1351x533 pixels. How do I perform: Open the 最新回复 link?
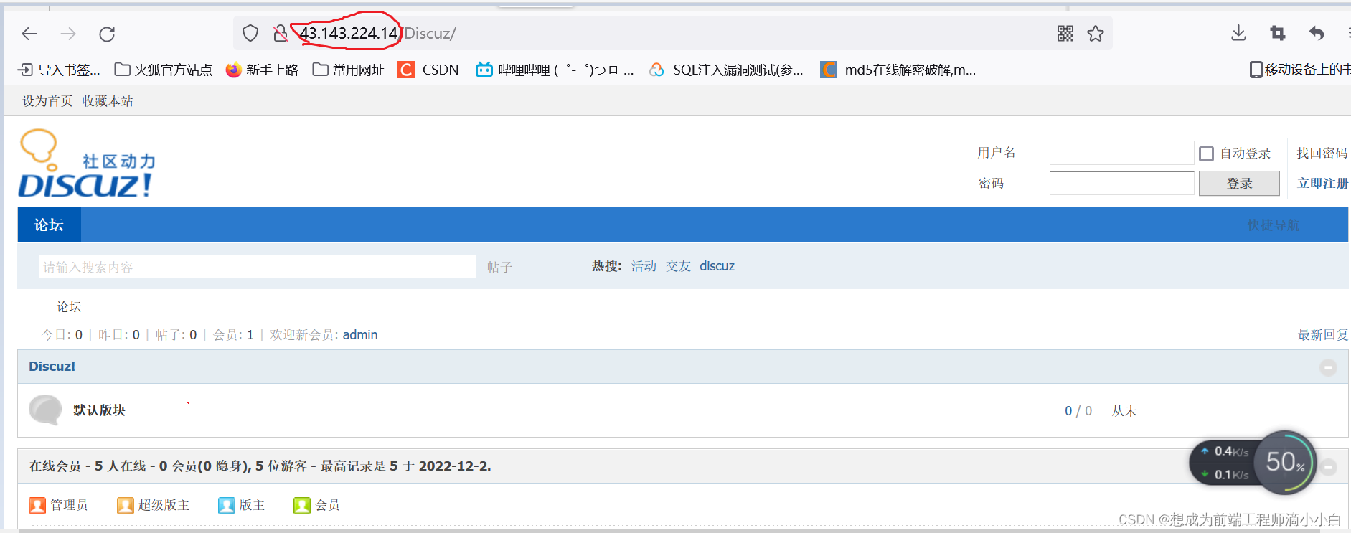click(1323, 335)
